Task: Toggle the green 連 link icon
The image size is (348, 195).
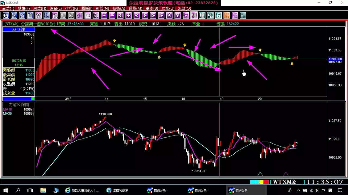Action: click(x=202, y=15)
